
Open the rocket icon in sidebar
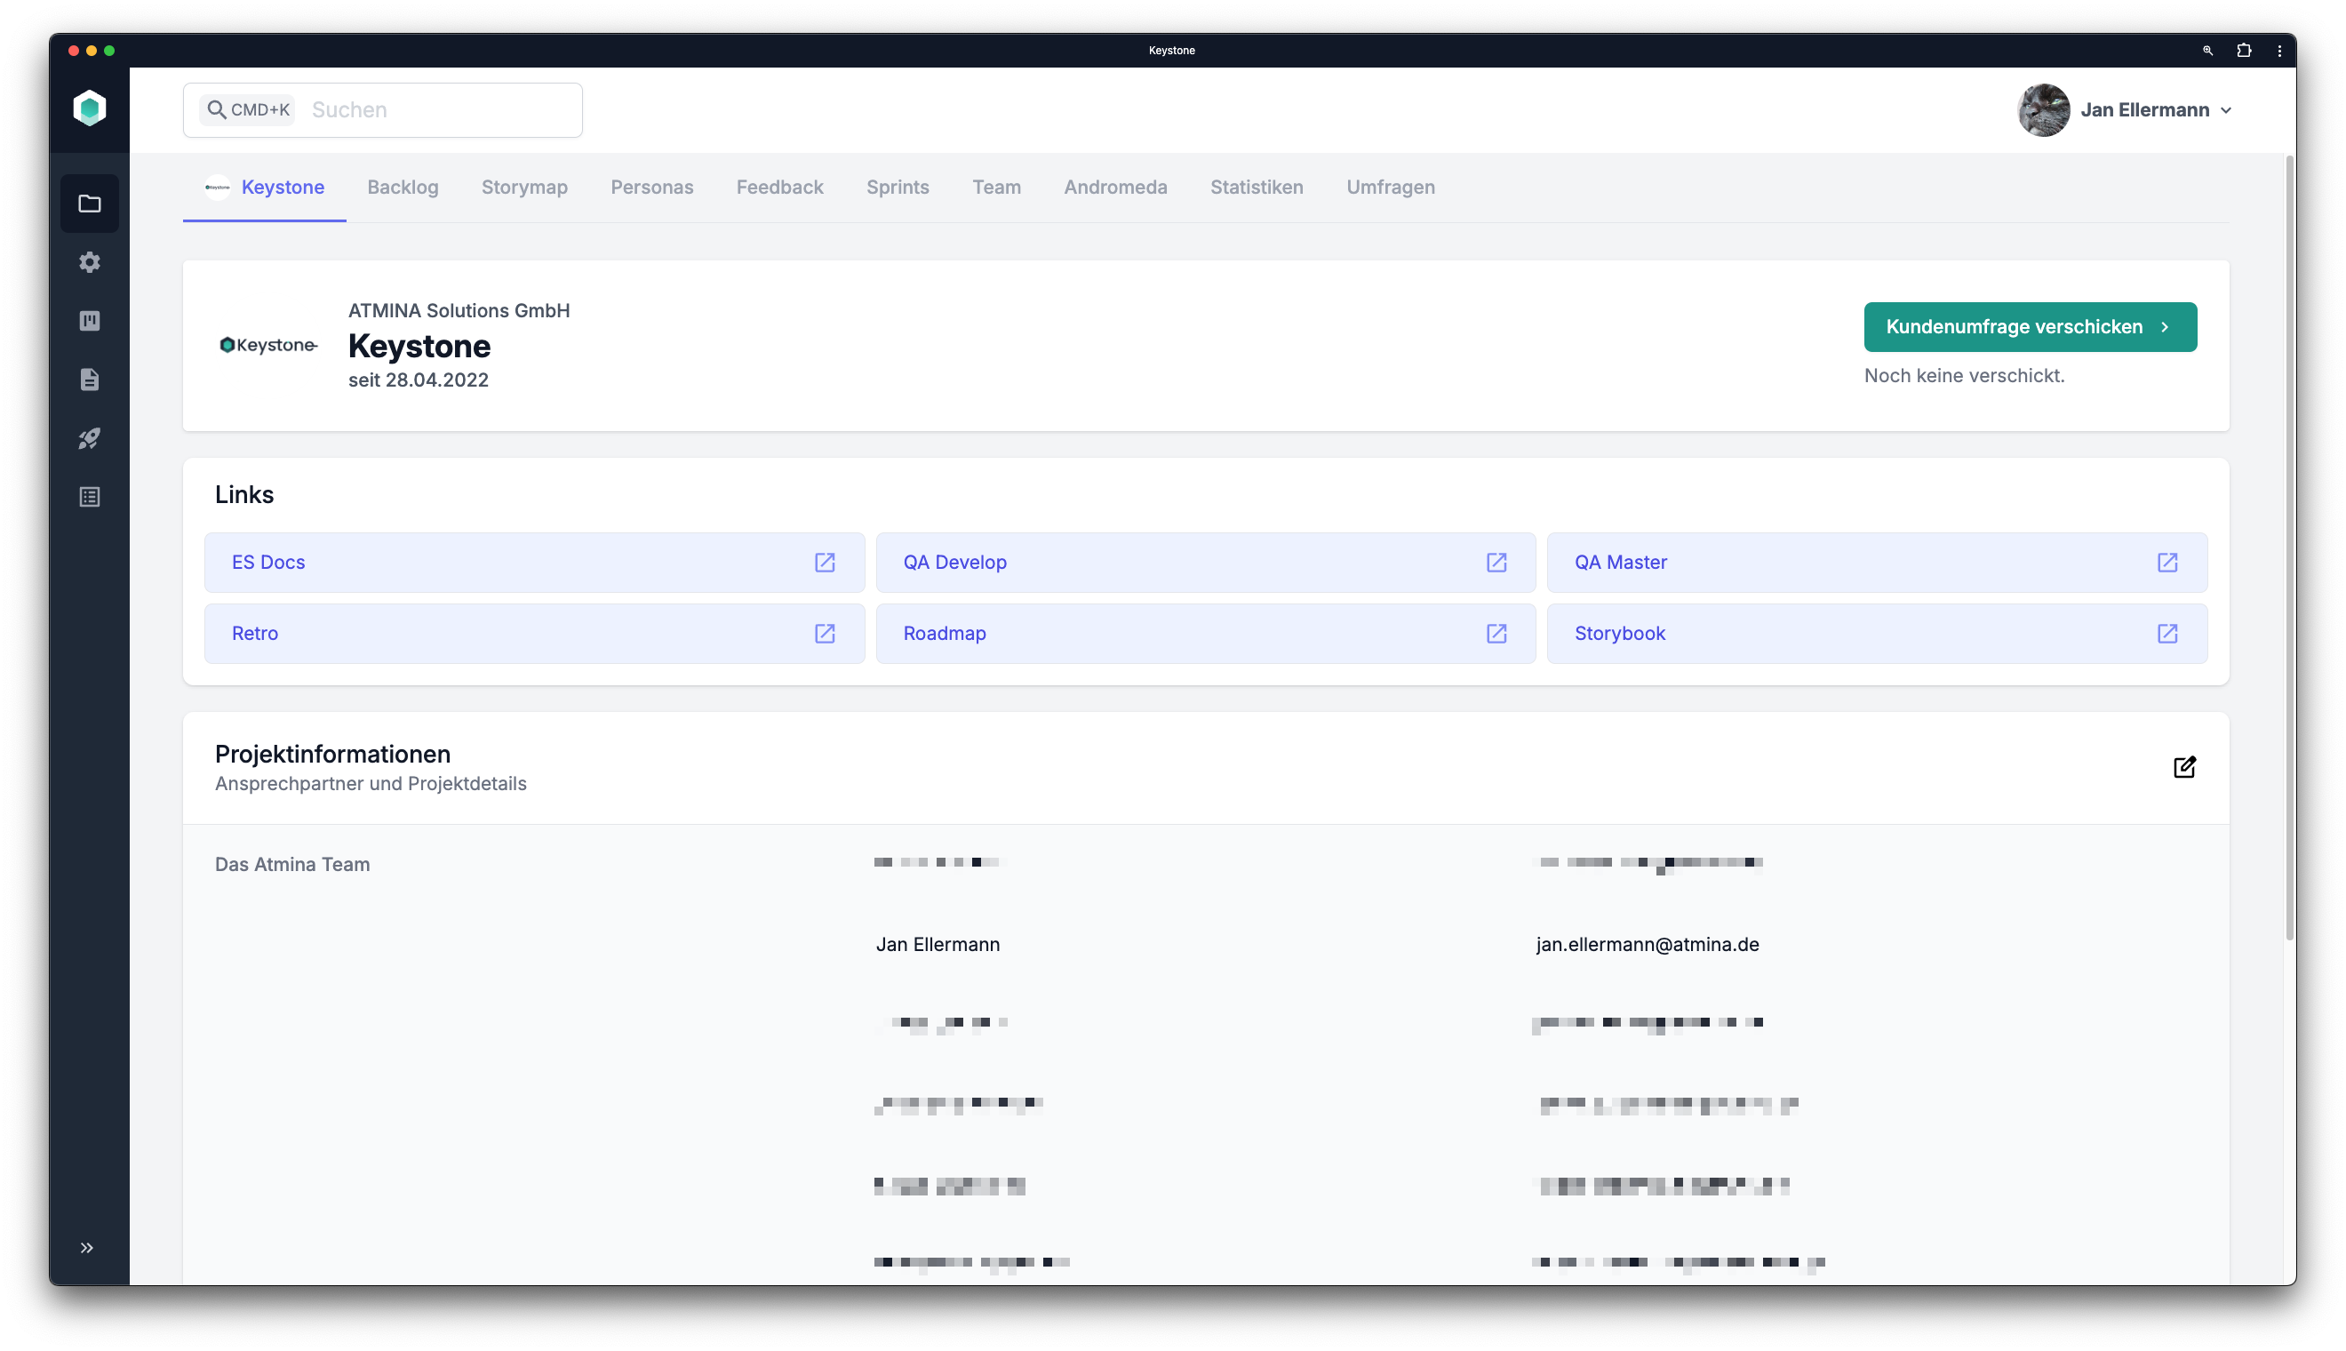point(89,438)
